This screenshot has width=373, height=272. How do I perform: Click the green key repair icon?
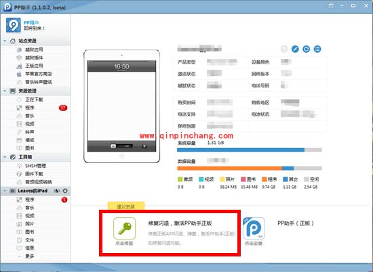click(124, 228)
